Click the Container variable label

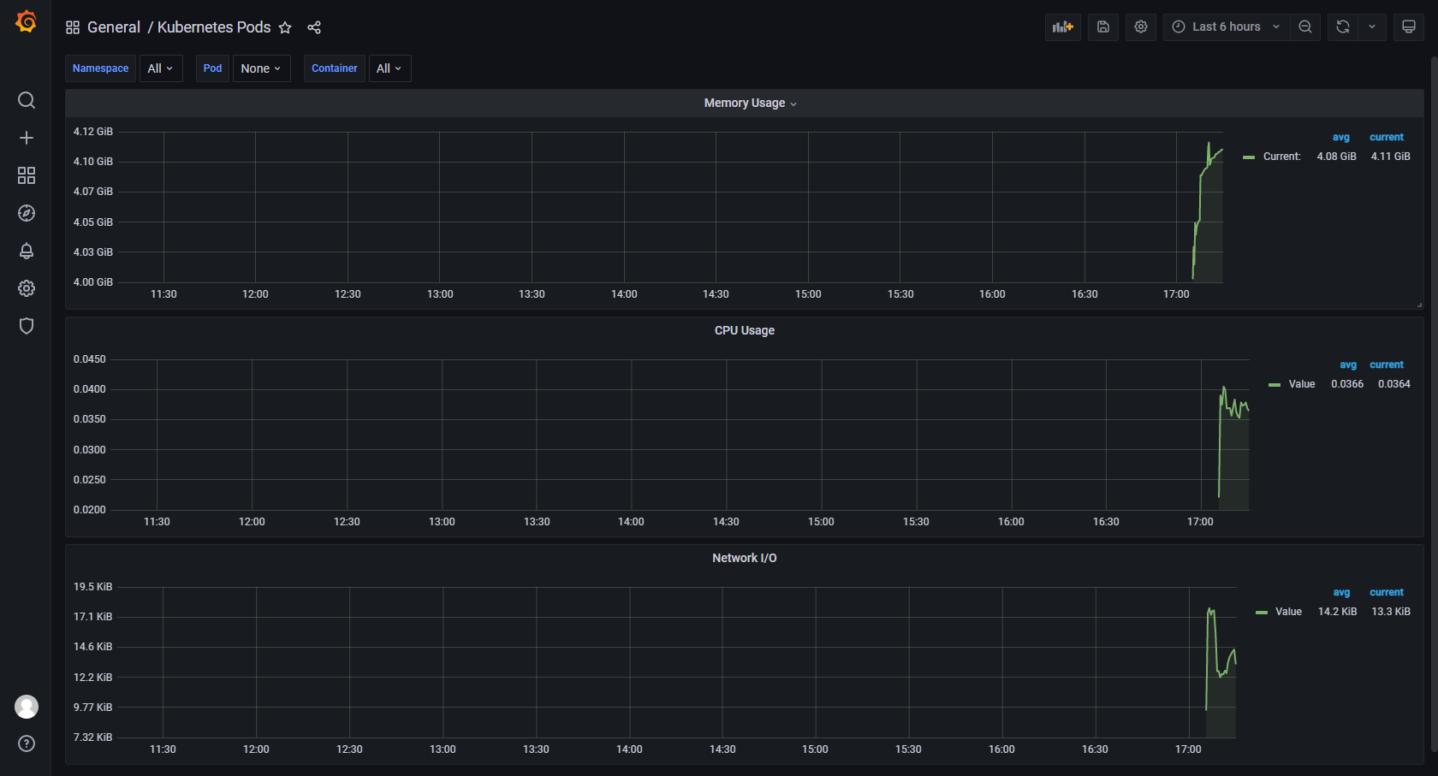[x=335, y=68]
